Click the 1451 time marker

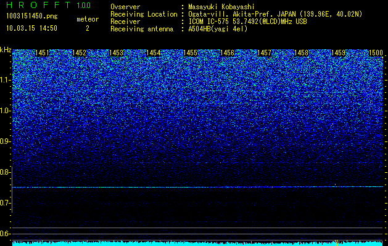[42, 53]
